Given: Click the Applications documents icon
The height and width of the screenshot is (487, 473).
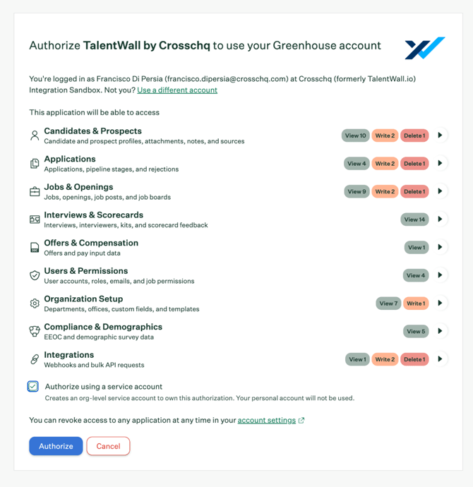Looking at the screenshot, I should point(35,163).
